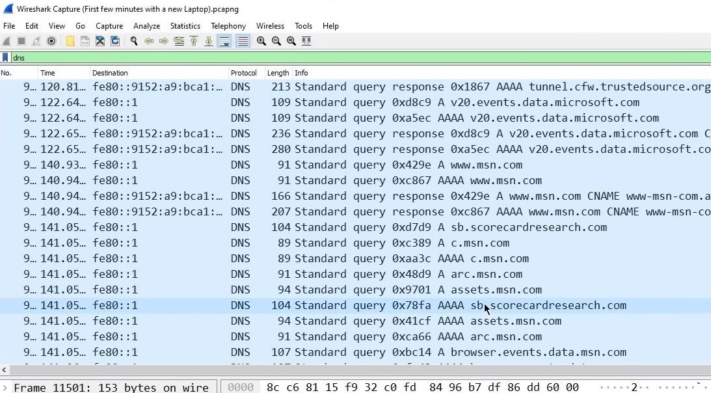This screenshot has width=711, height=393.
Task: Select query response 0xc867 CNAME row
Action: 355,211
